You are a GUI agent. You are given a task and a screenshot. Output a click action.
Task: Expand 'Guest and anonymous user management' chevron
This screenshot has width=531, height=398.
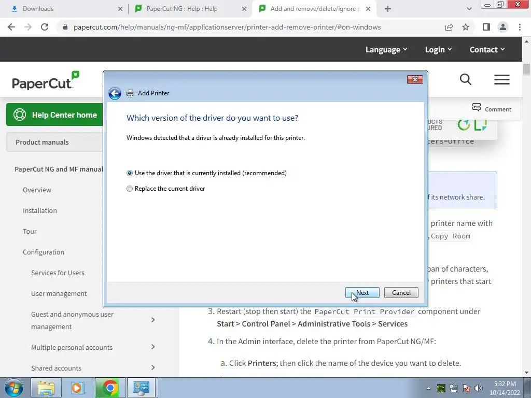pos(153,320)
